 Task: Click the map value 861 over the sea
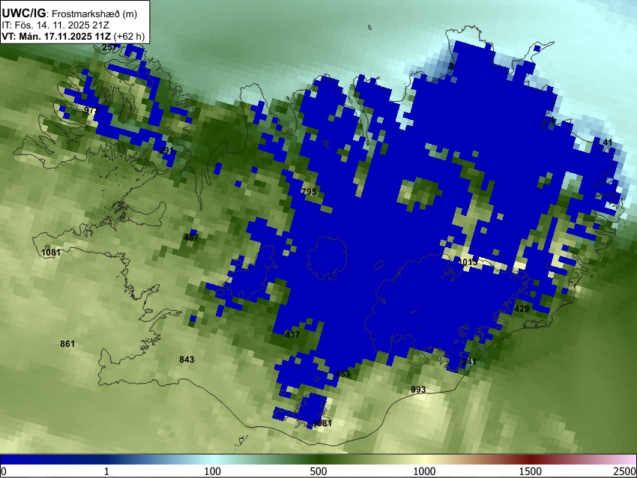67,344
